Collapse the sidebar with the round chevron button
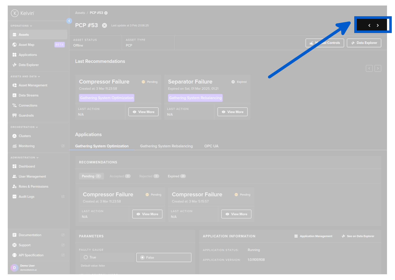Viewport: 395px width, 280px height. point(69,21)
